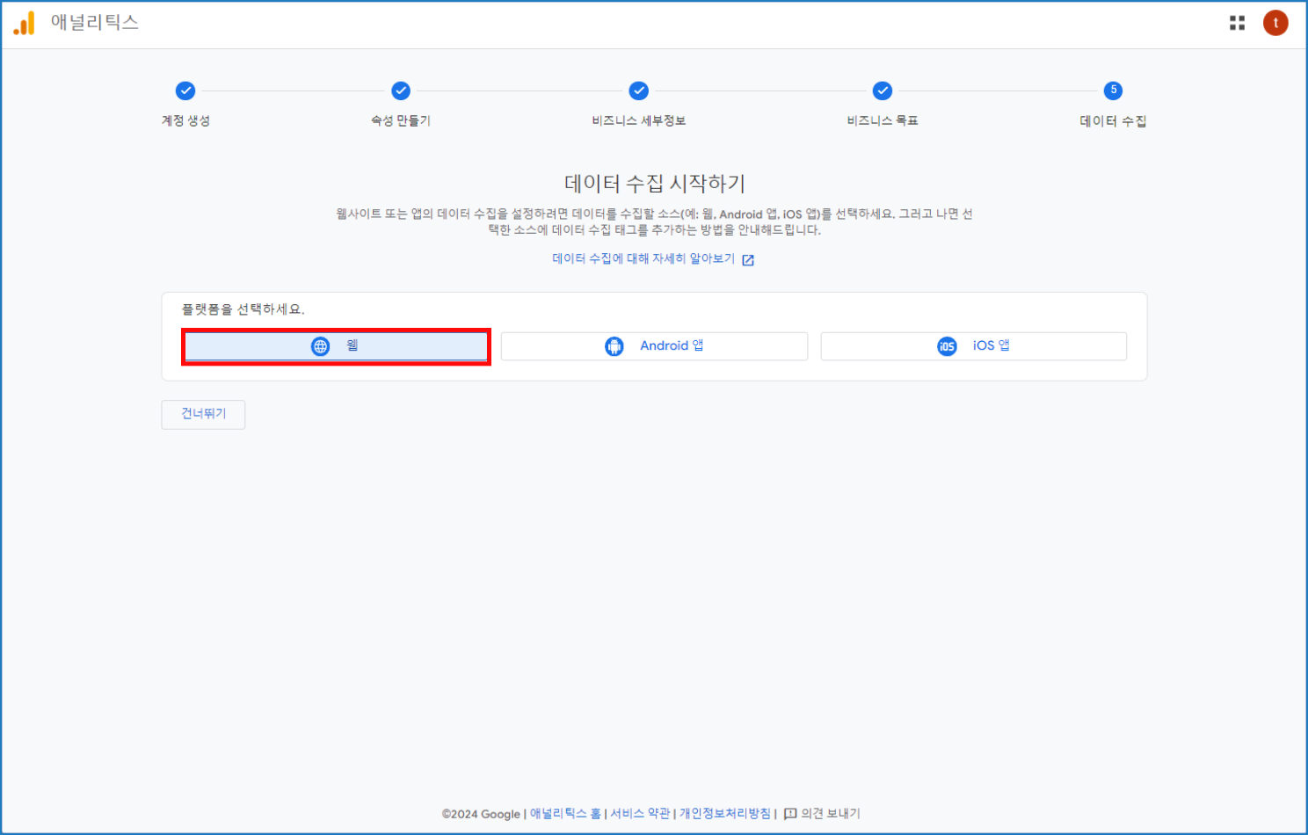Choose the iOS 앱 platform option
The height and width of the screenshot is (835, 1308).
(973, 346)
